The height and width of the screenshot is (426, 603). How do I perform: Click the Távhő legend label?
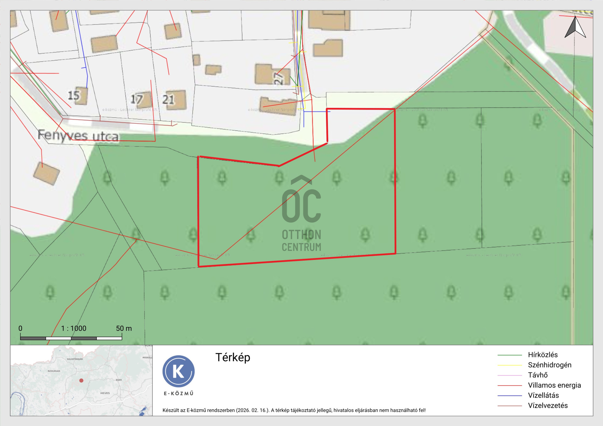(x=538, y=375)
